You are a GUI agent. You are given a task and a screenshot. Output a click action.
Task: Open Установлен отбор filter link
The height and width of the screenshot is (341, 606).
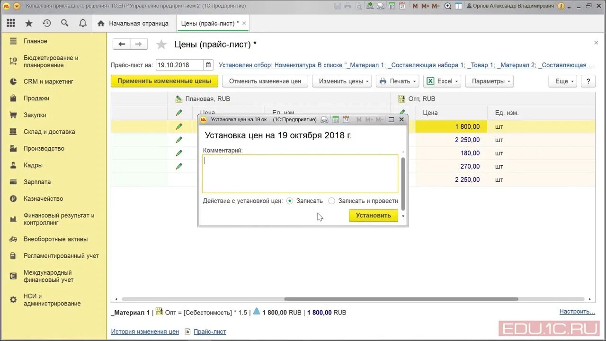click(x=406, y=65)
